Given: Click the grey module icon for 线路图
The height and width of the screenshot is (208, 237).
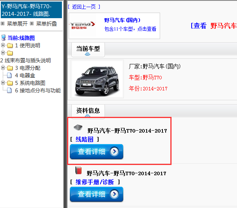Looking at the screenshot, I should click(78, 127).
